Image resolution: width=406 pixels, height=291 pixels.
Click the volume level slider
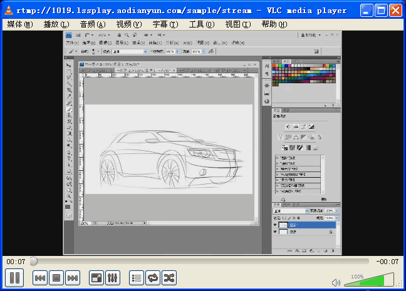click(x=369, y=280)
